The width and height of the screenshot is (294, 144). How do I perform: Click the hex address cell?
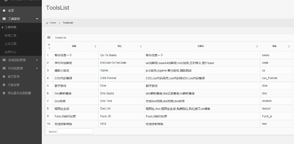pos(276,124)
